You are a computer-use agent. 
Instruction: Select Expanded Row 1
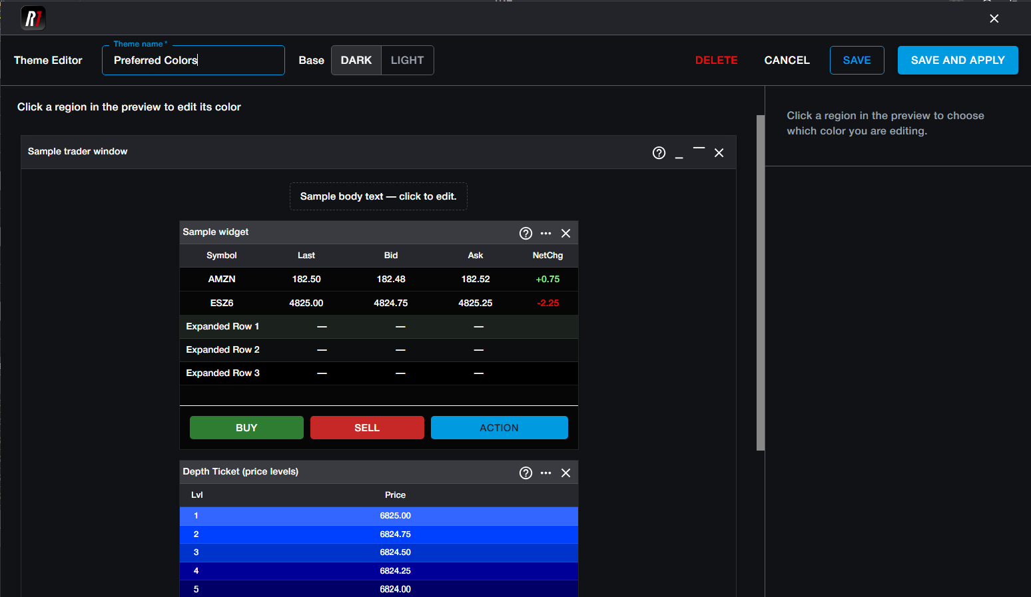tap(379, 327)
